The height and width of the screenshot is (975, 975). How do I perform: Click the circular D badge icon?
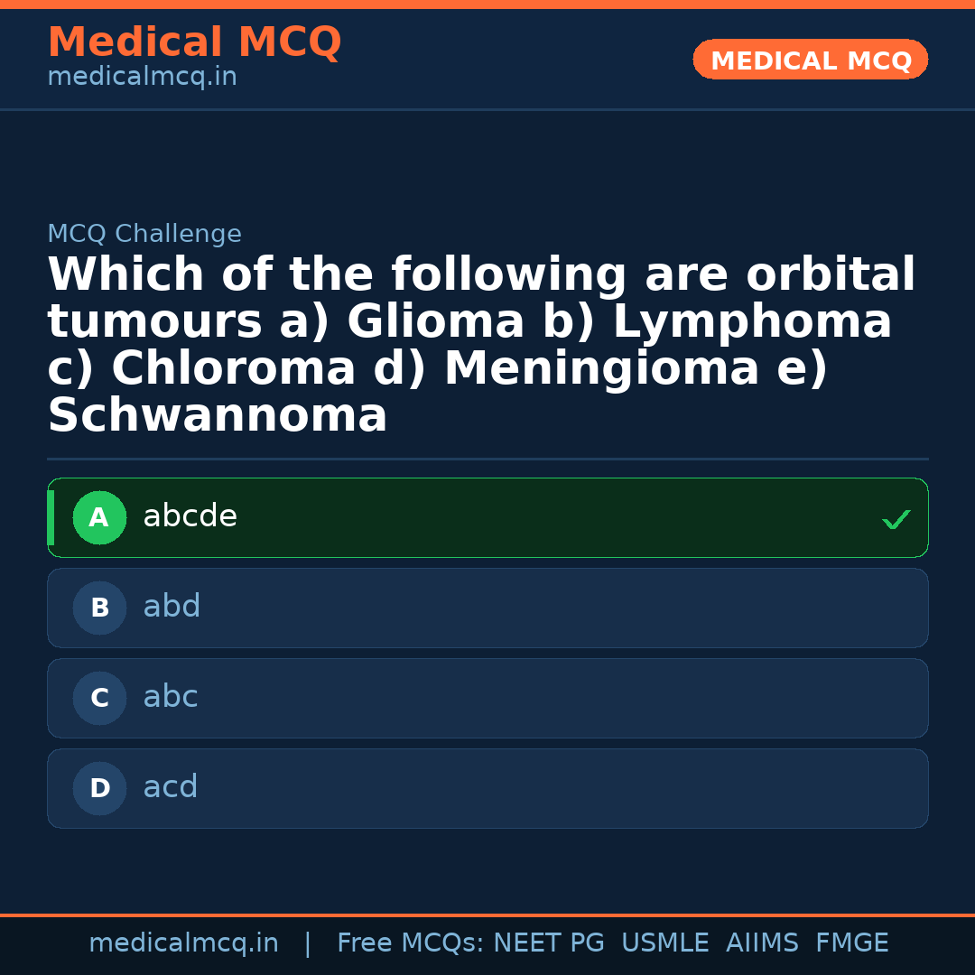coord(99,788)
